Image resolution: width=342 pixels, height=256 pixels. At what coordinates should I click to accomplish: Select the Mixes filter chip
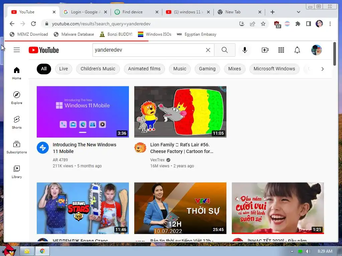coord(234,69)
